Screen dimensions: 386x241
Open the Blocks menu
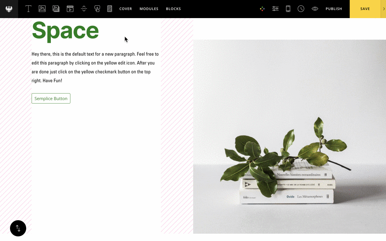pos(173,9)
